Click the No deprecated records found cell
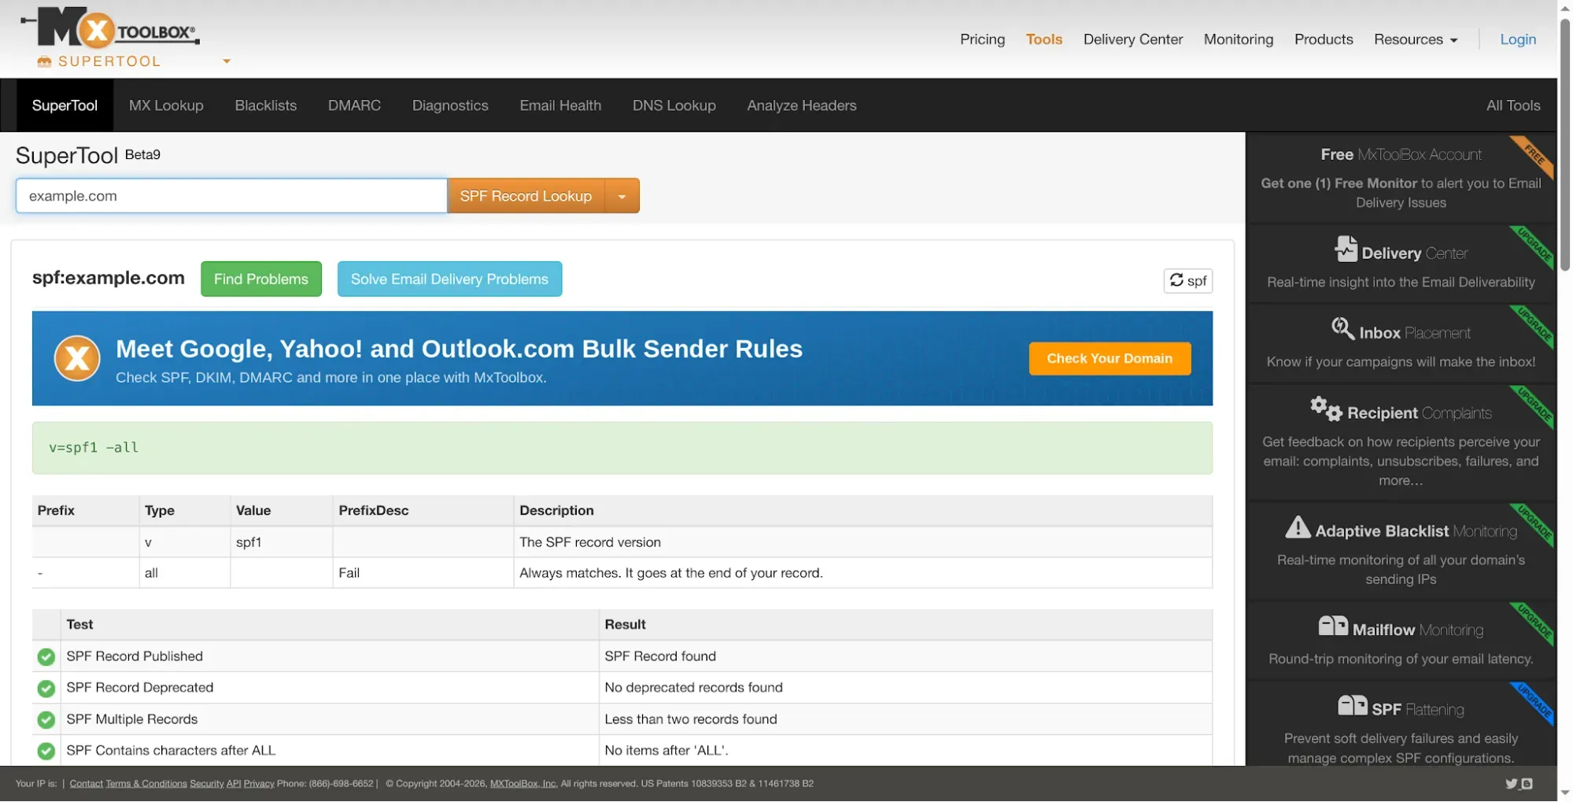The width and height of the screenshot is (1573, 802). coord(905,688)
